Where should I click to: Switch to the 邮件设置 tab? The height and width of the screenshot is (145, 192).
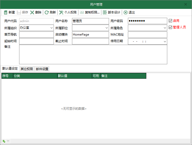coord(42,69)
